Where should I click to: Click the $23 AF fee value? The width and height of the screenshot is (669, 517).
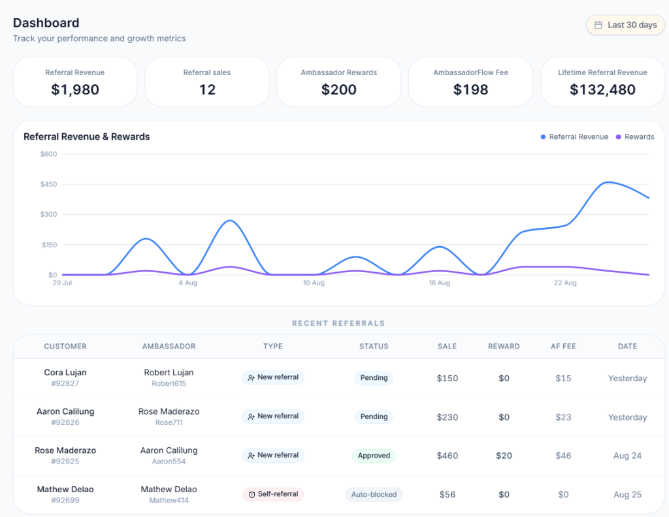(563, 417)
